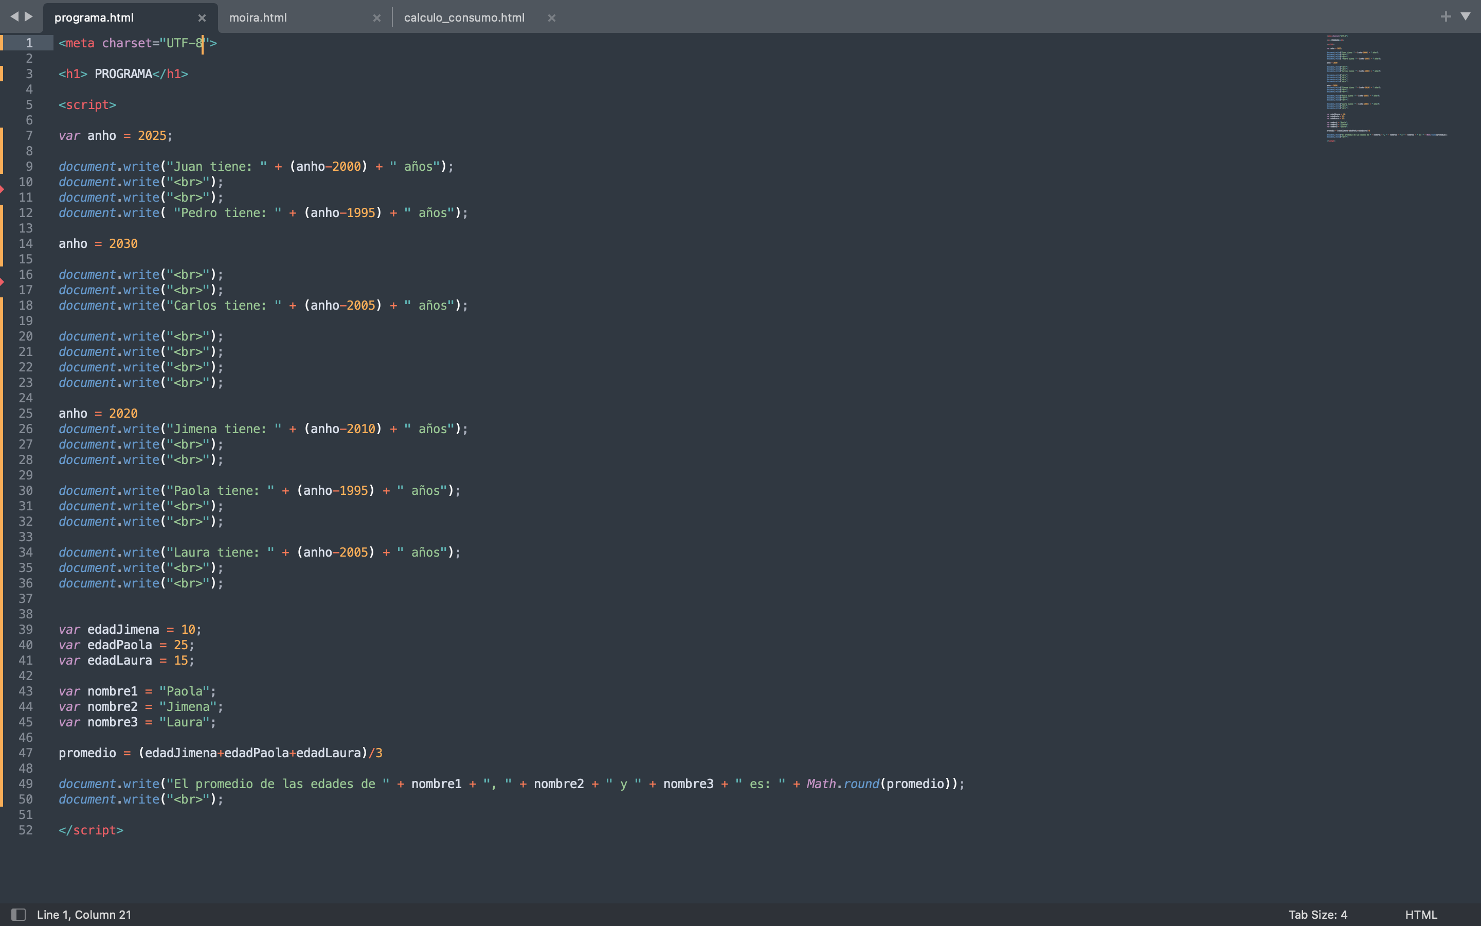Click line number 14 in the gutter
Screen dimensions: 1481x926
pyautogui.click(x=26, y=244)
